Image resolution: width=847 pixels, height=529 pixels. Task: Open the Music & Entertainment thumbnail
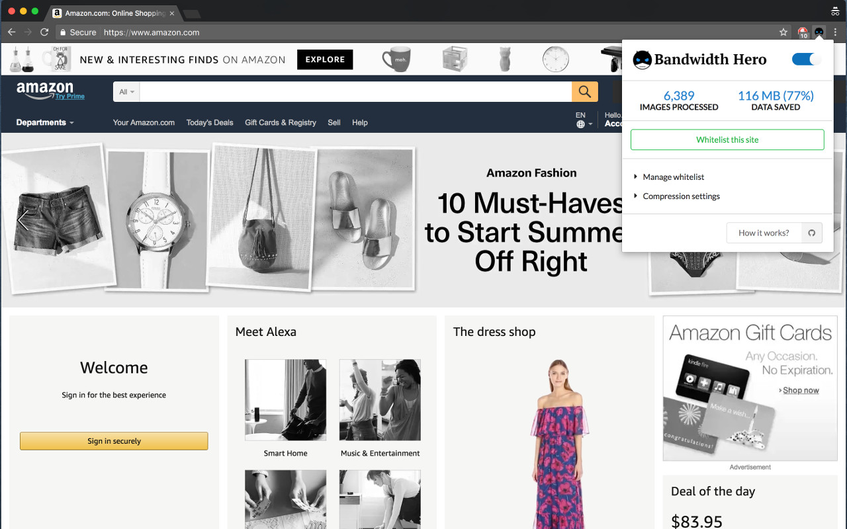[380, 400]
